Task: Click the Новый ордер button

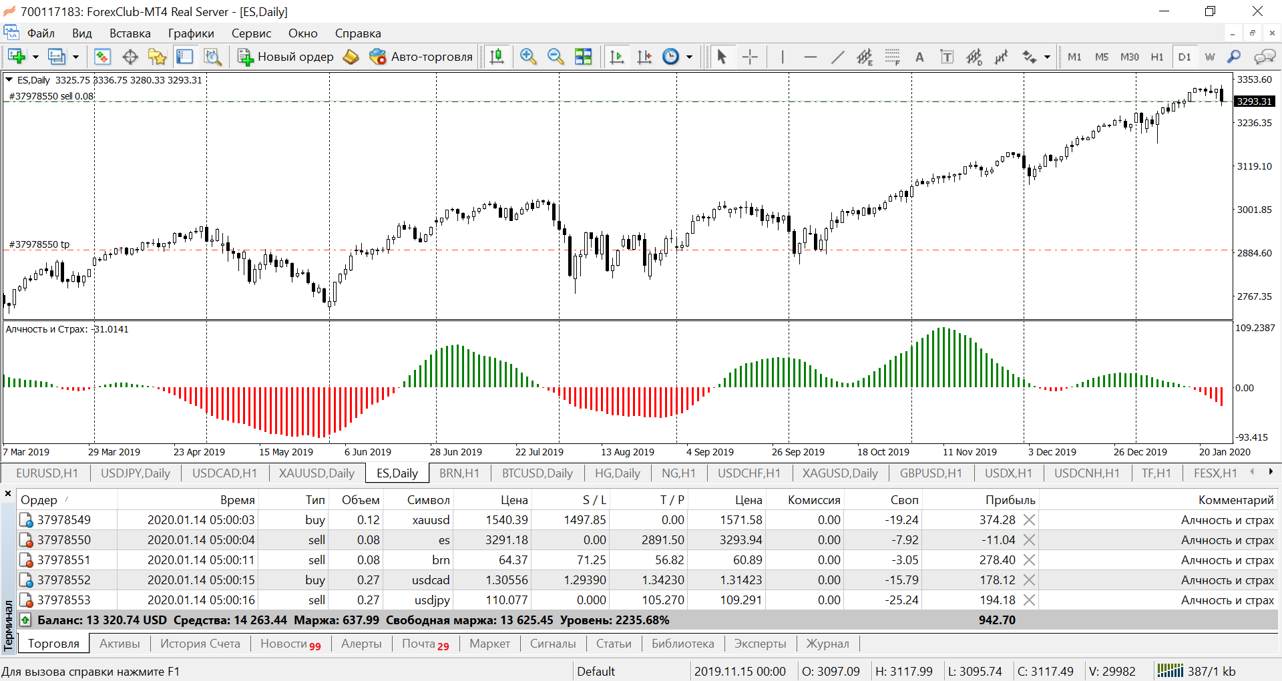Action: pyautogui.click(x=286, y=57)
